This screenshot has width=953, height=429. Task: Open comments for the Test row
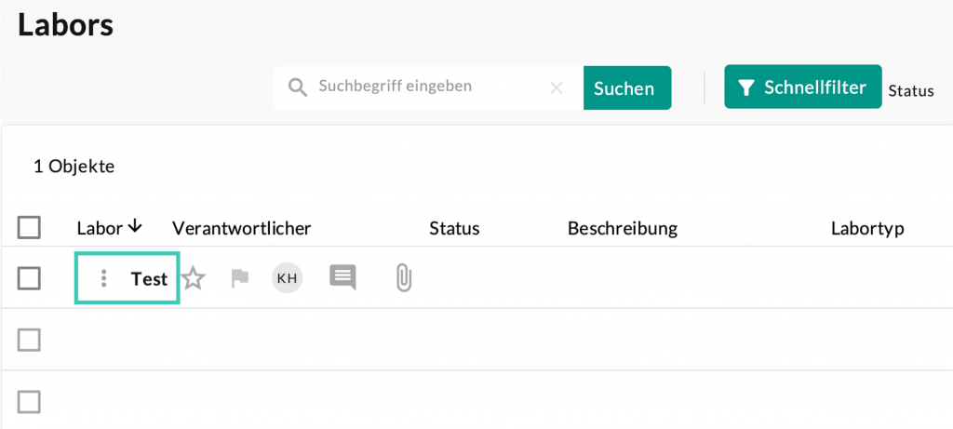342,277
